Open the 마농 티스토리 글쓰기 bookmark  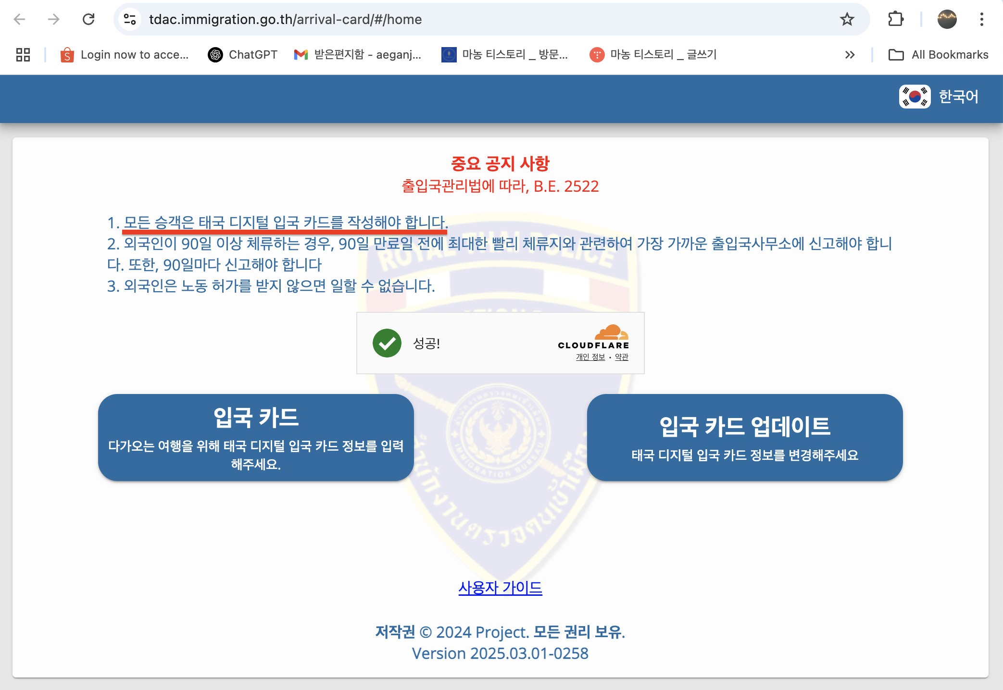(x=664, y=54)
